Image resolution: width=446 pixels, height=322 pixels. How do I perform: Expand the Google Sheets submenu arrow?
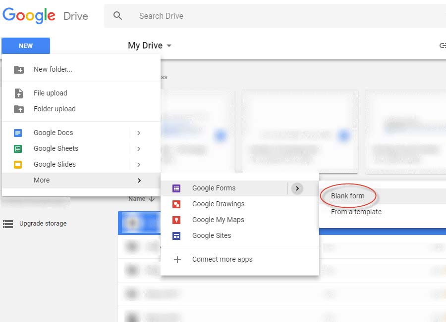(139, 149)
